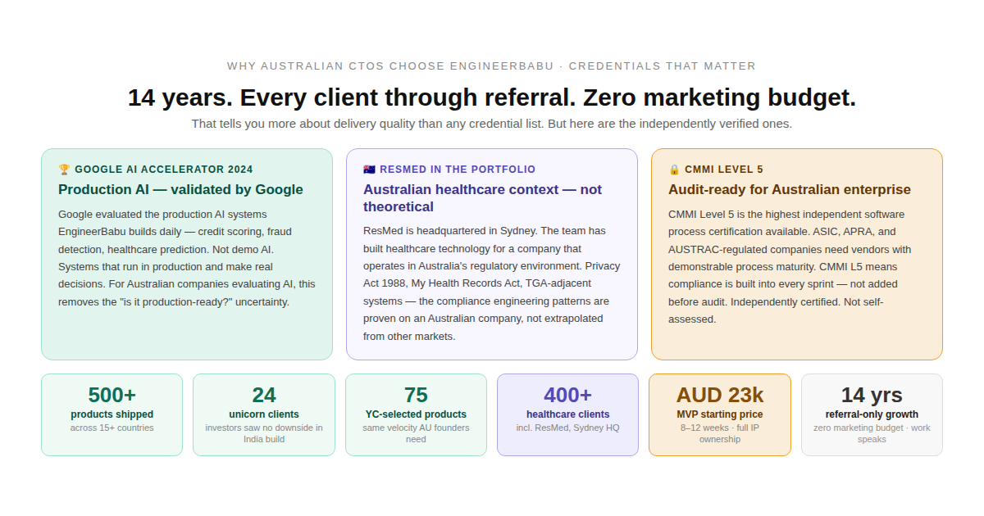The image size is (984, 516).
Task: Click paragraph starting "Google evaluated the production AI"
Action: pos(187,258)
